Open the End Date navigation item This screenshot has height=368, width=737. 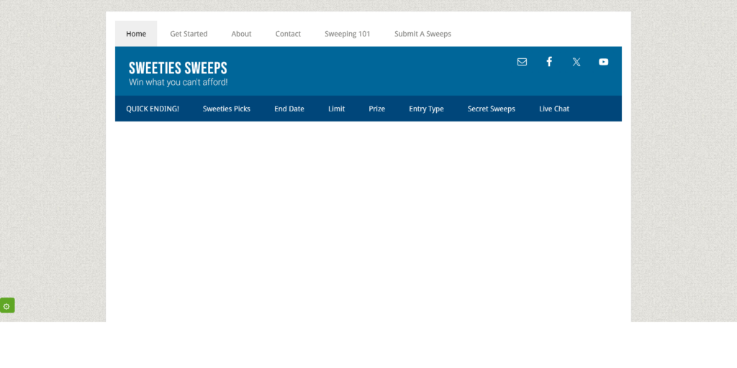(289, 109)
